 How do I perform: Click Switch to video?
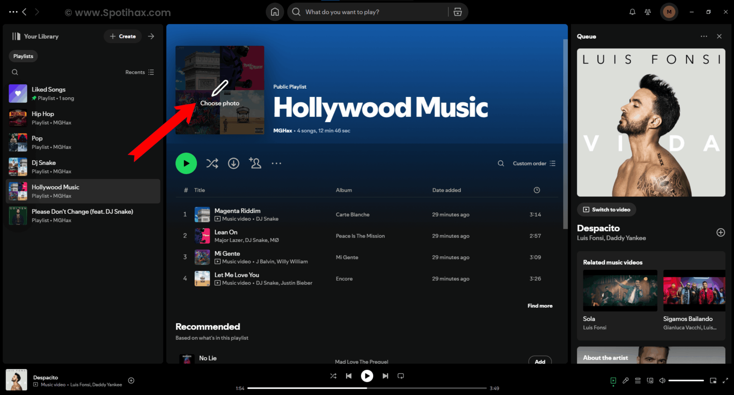606,210
